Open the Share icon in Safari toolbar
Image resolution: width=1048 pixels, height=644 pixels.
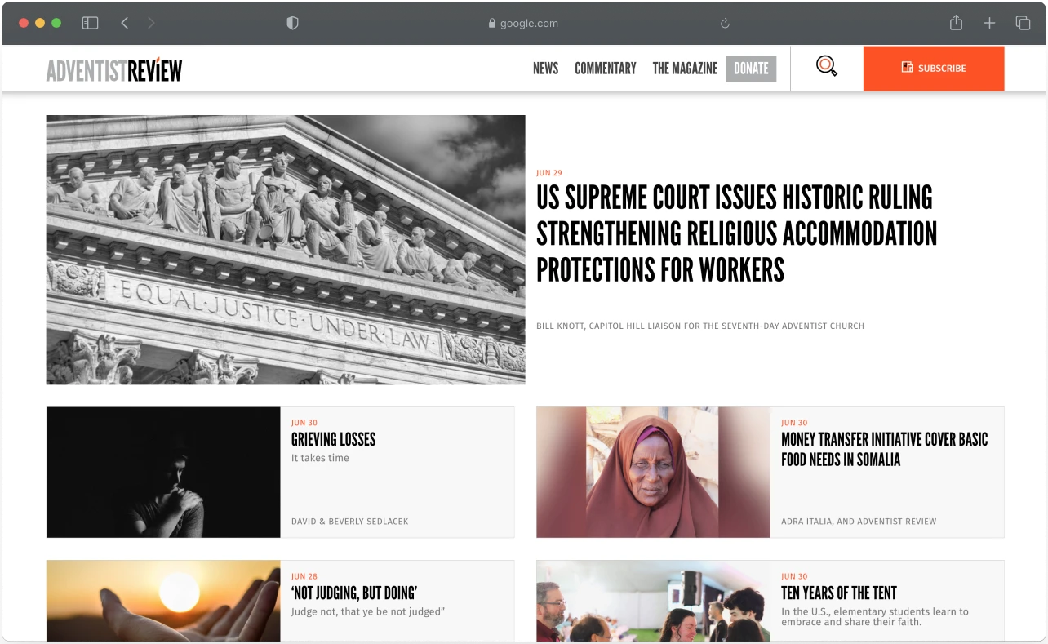pos(957,23)
